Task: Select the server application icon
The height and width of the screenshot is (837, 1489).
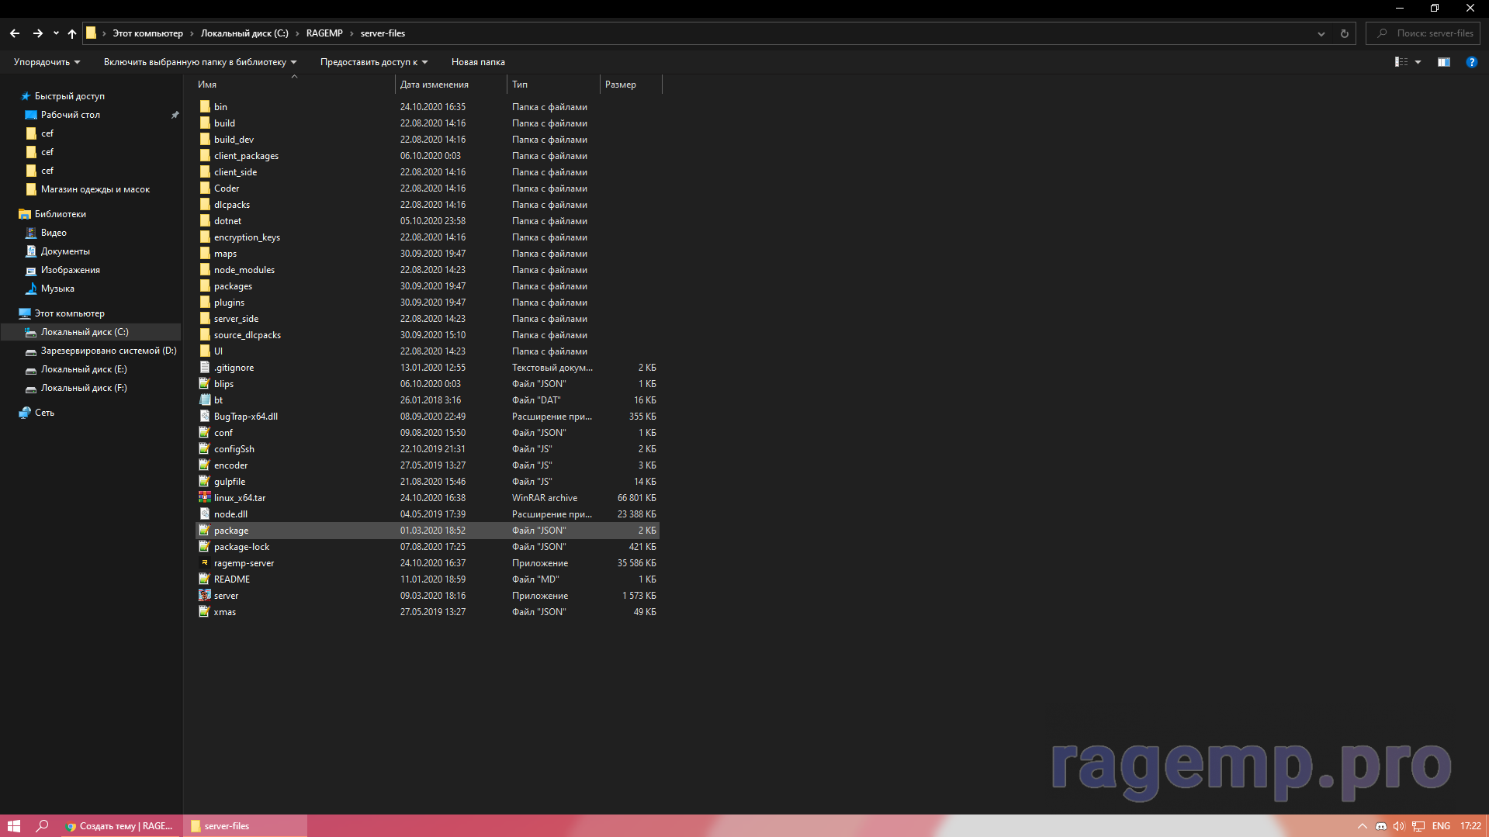Action: tap(205, 596)
